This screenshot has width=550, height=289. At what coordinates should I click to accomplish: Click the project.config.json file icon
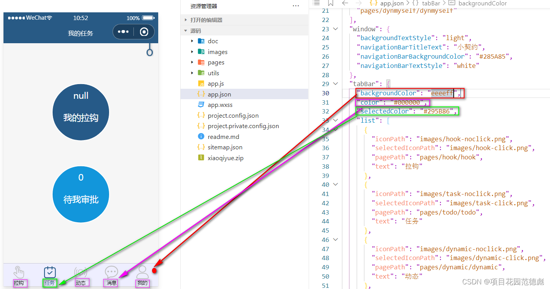pyautogui.click(x=201, y=115)
